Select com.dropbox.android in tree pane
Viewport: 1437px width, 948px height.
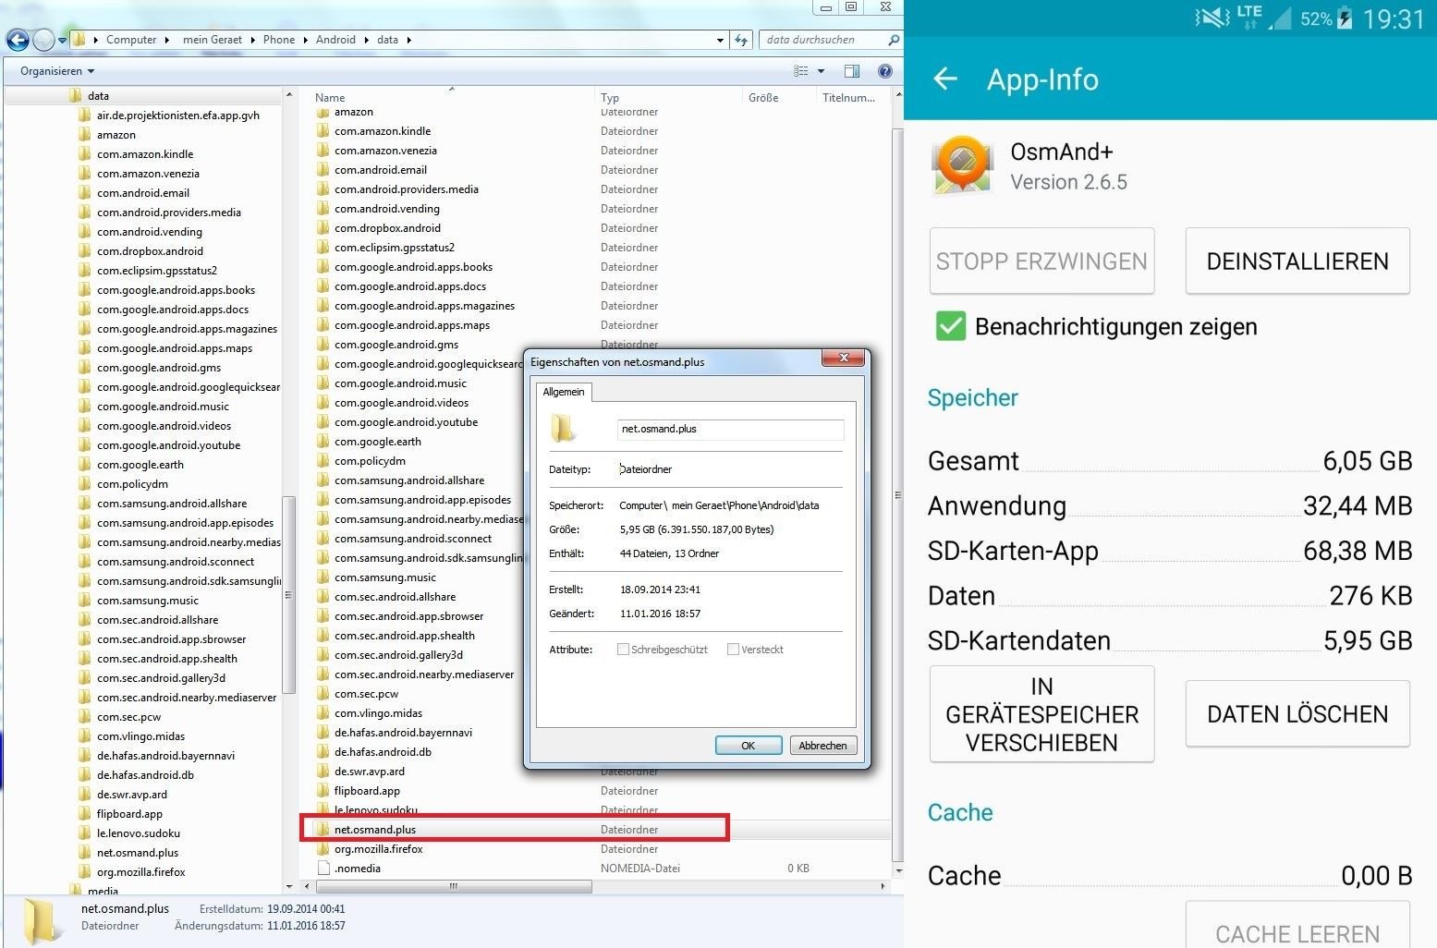(x=150, y=251)
